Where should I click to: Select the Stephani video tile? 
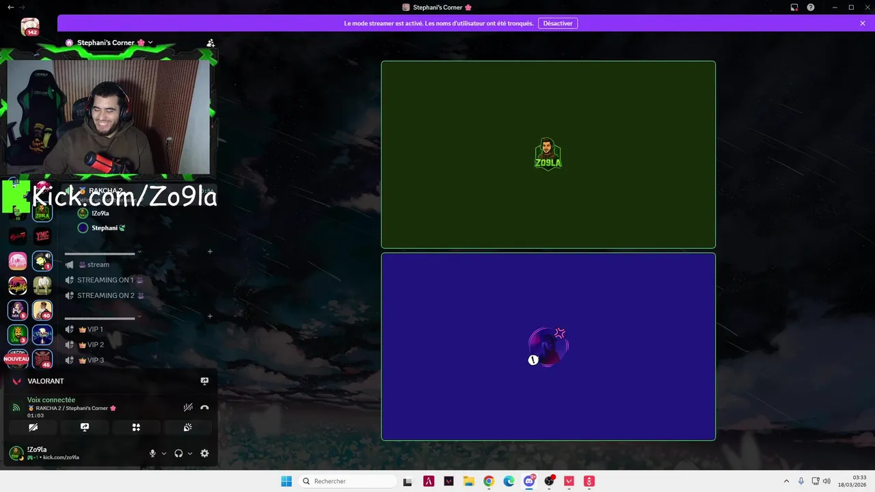click(548, 346)
